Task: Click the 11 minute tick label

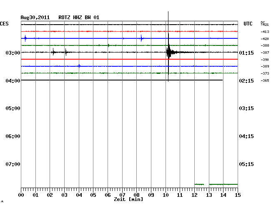Action: point(180,195)
